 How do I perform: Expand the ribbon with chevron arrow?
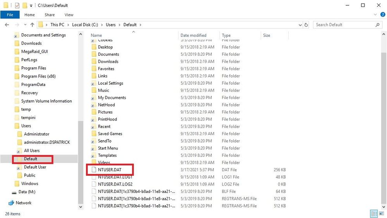point(375,15)
